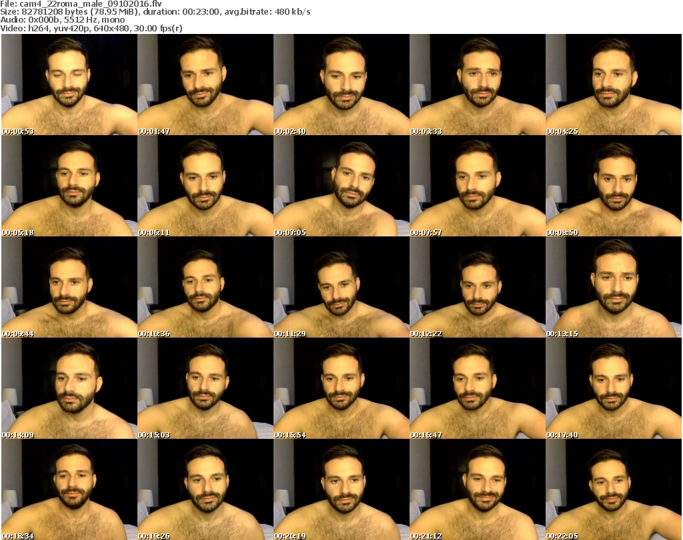Select the thumbnail timestamped 00:01:47
Viewport: 683px width, 540px height.
(205, 85)
